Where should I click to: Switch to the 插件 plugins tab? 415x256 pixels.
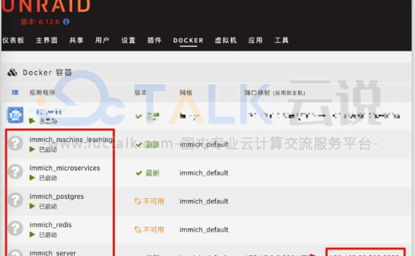pos(154,40)
